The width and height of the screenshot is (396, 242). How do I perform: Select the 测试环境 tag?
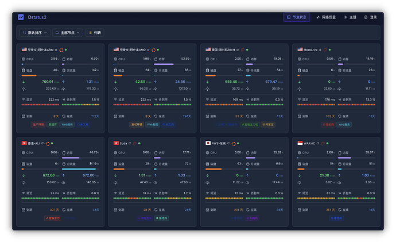tap(137, 124)
